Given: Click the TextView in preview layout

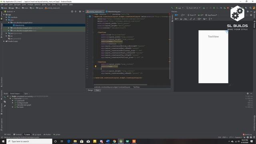Looking at the screenshot, I should pos(213,36).
